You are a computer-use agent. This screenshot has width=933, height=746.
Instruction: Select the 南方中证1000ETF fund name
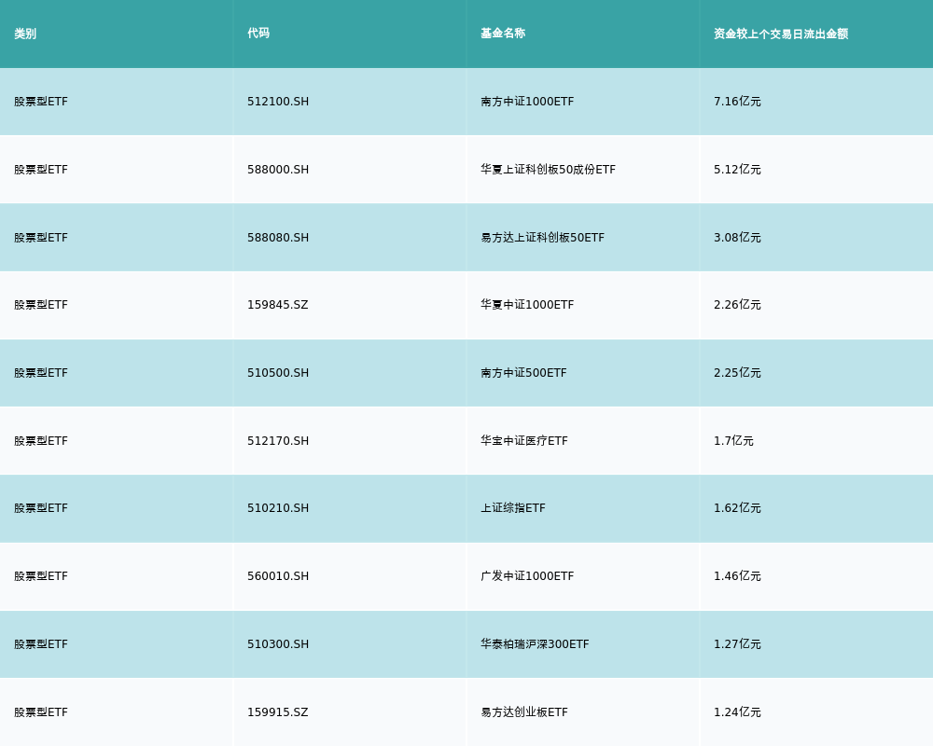(527, 102)
